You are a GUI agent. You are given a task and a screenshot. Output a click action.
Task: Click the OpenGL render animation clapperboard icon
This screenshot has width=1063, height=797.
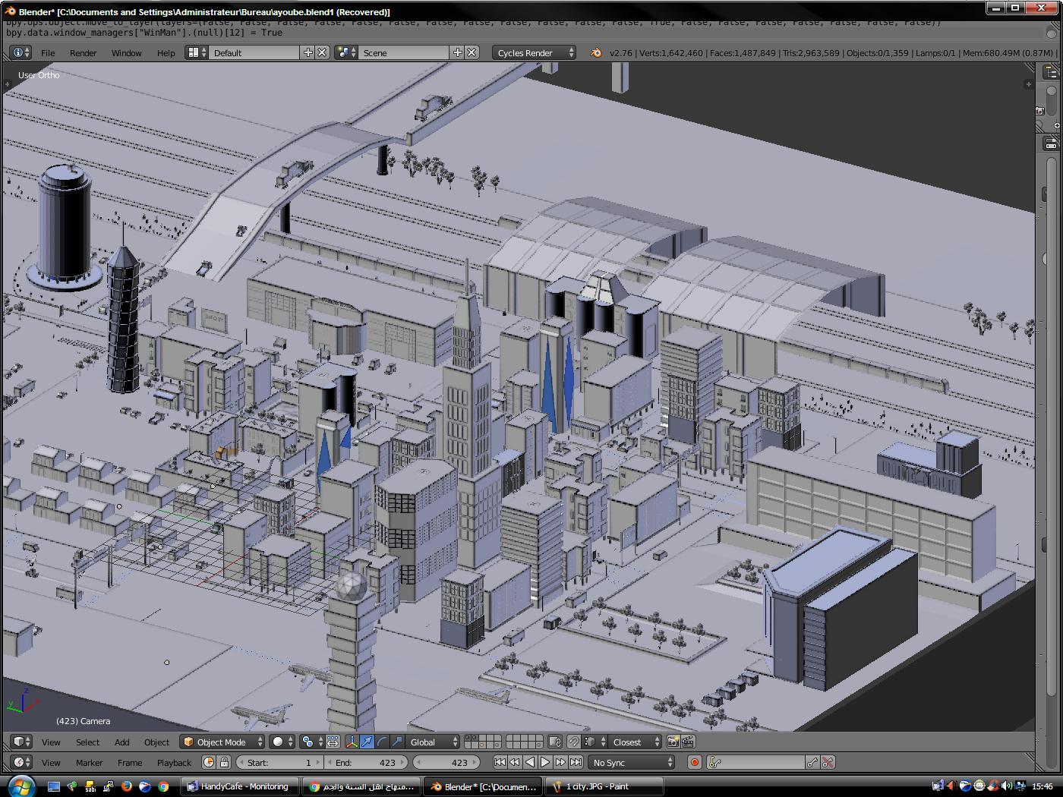pos(688,742)
